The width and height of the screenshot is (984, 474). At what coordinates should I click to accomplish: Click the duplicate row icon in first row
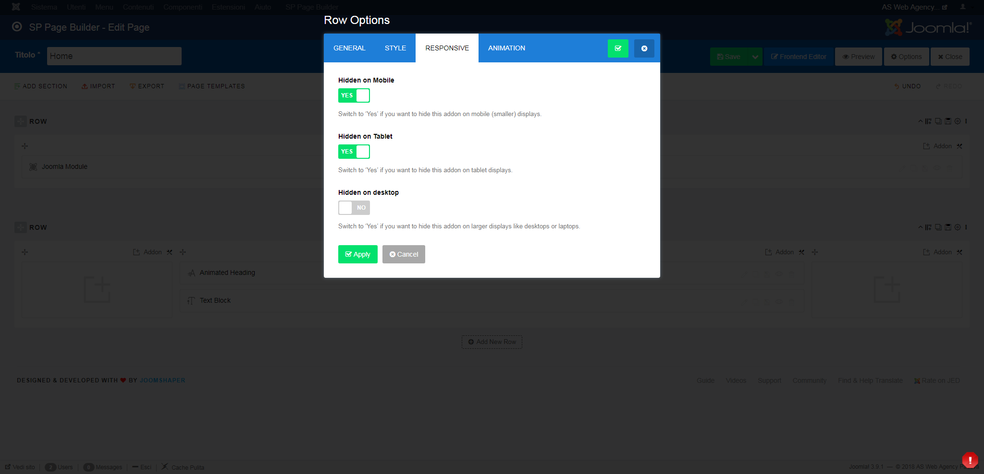pos(938,121)
